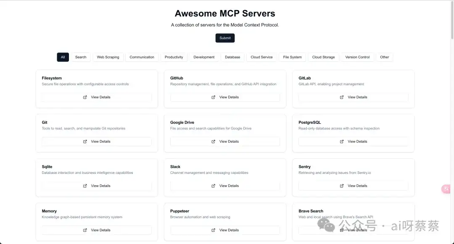
Task: Click the pink floating widget icon at right edge
Action: tap(446, 189)
